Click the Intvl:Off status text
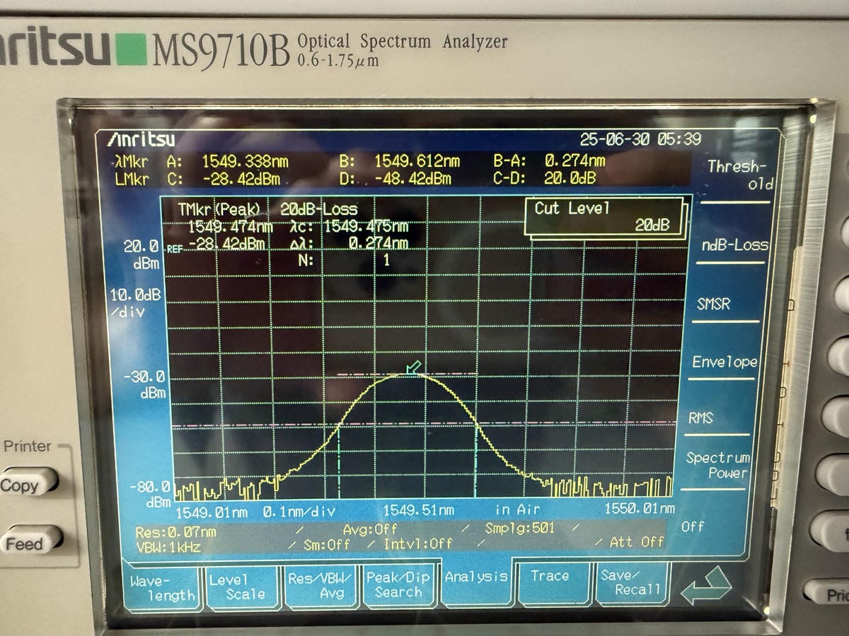This screenshot has width=849, height=636. 417,543
